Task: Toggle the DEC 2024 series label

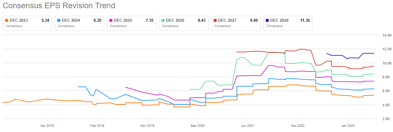Action: coord(71,20)
